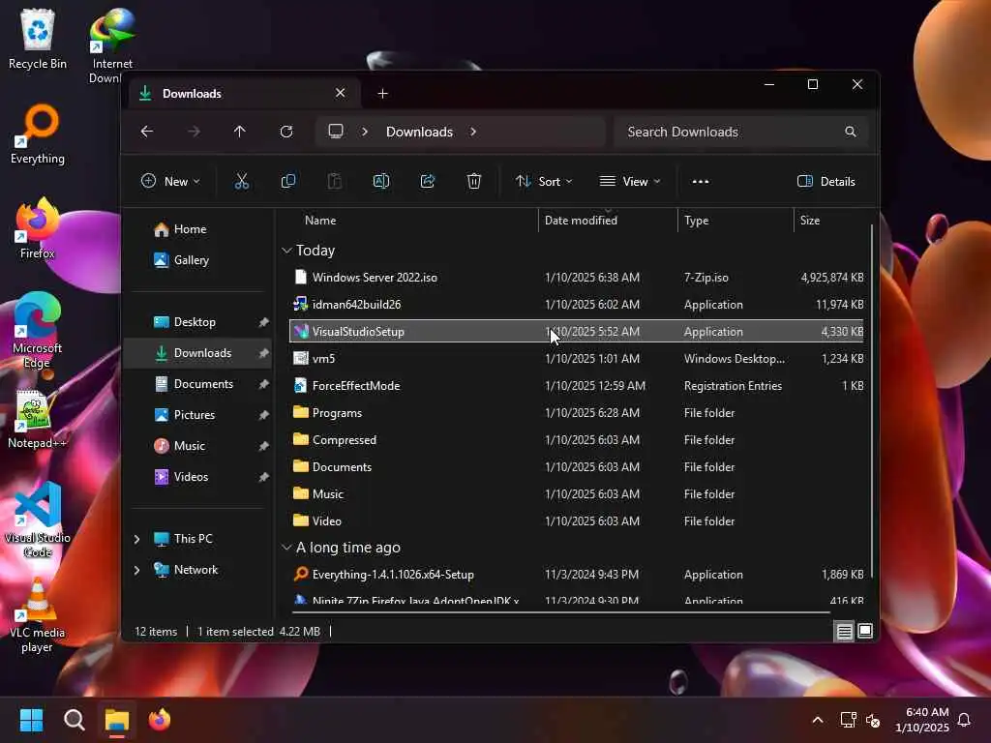Open taskbar Search

[x=74, y=720]
